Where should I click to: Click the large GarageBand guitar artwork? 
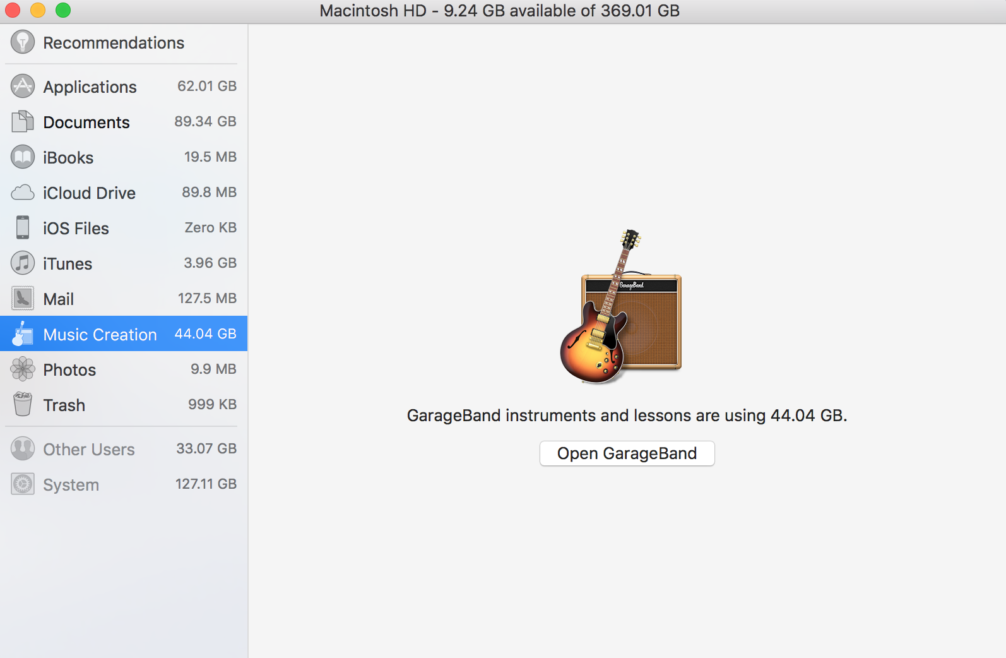point(621,306)
